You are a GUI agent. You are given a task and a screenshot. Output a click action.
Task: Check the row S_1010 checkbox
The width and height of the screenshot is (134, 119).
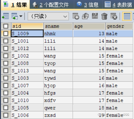click(x=6, y=101)
